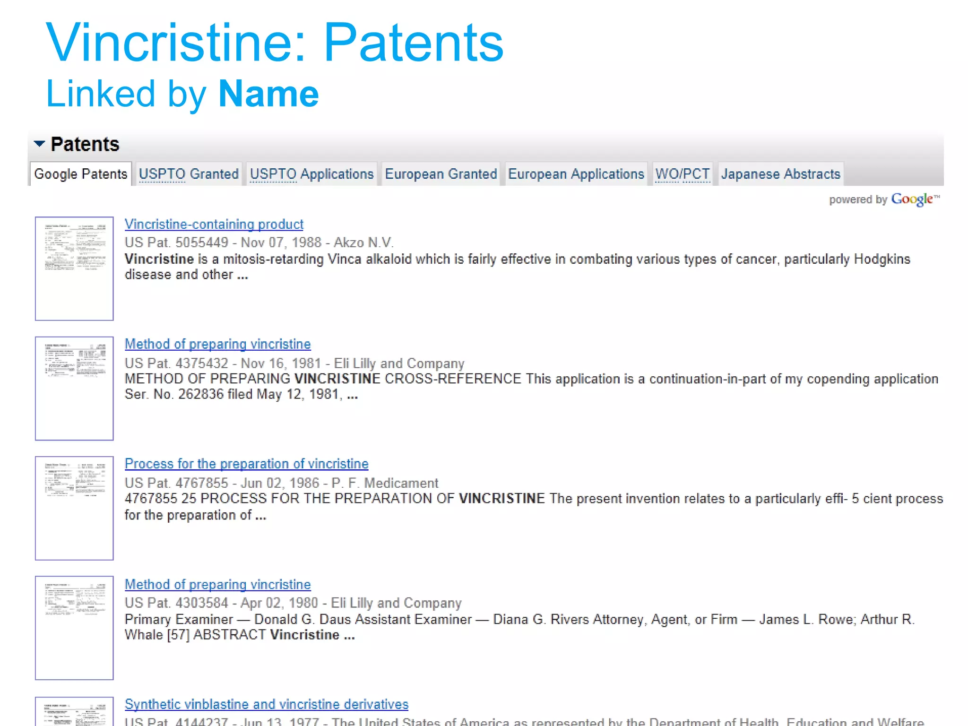
Task: Click 'US Pat. 4767855 - Jun 02, 1986' line
Action: click(x=281, y=483)
